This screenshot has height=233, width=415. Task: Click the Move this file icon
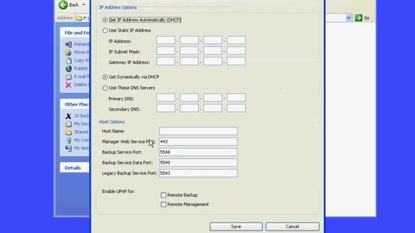68,52
